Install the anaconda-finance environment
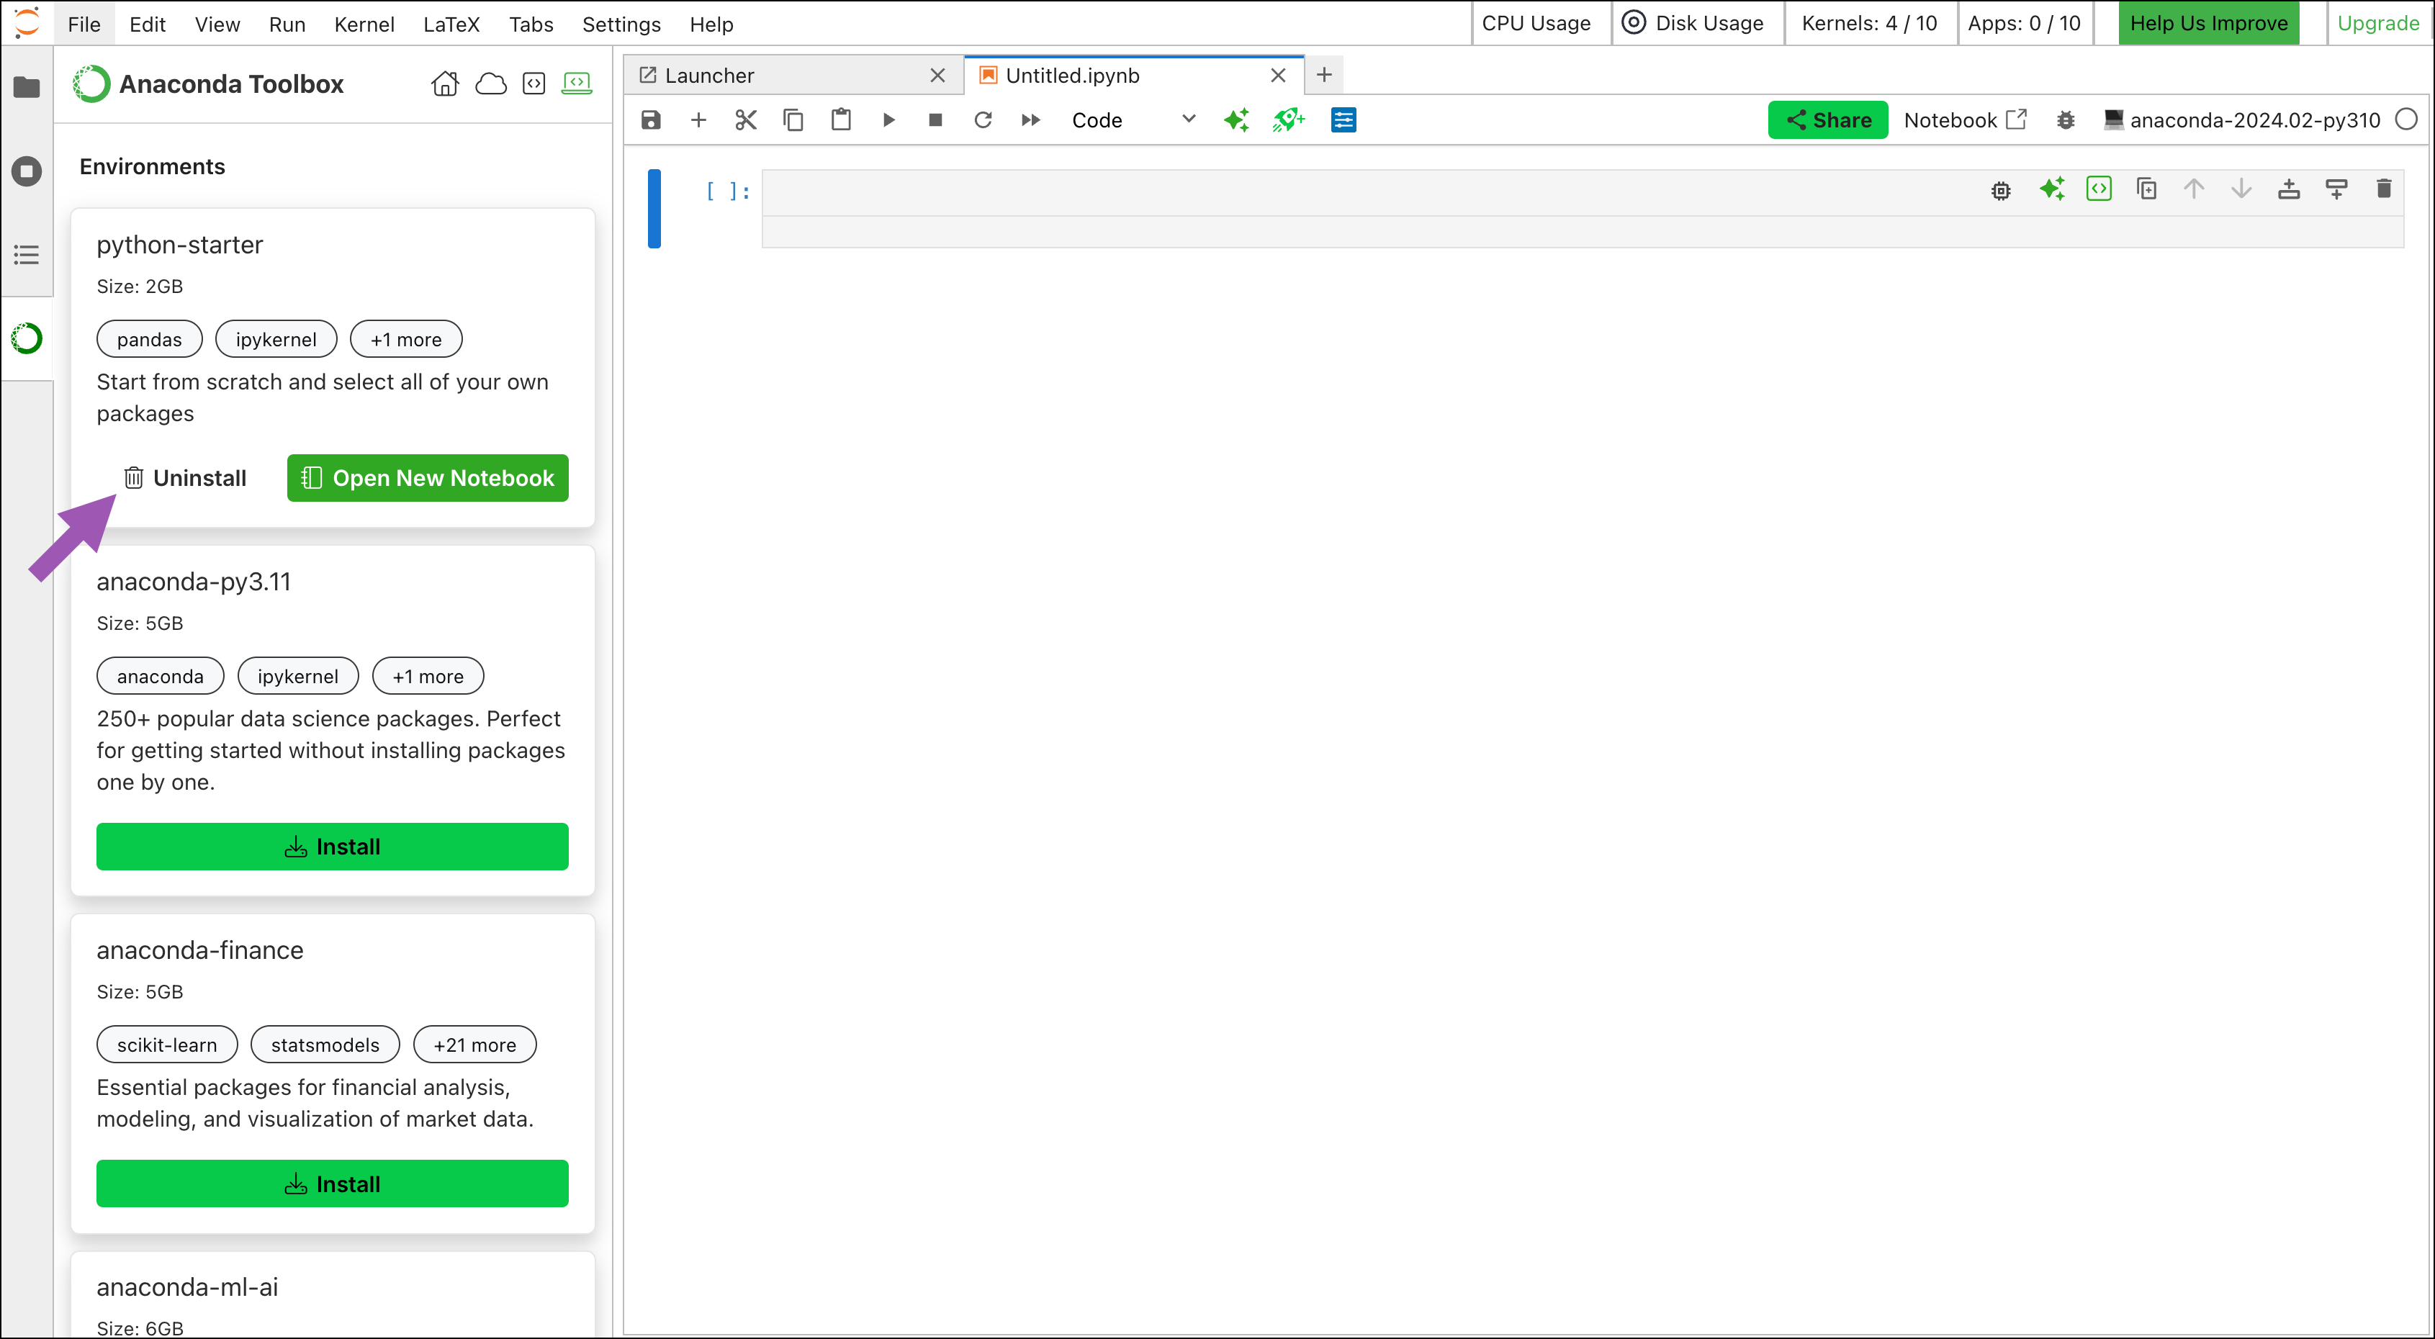Viewport: 2435px width, 1339px height. (333, 1184)
